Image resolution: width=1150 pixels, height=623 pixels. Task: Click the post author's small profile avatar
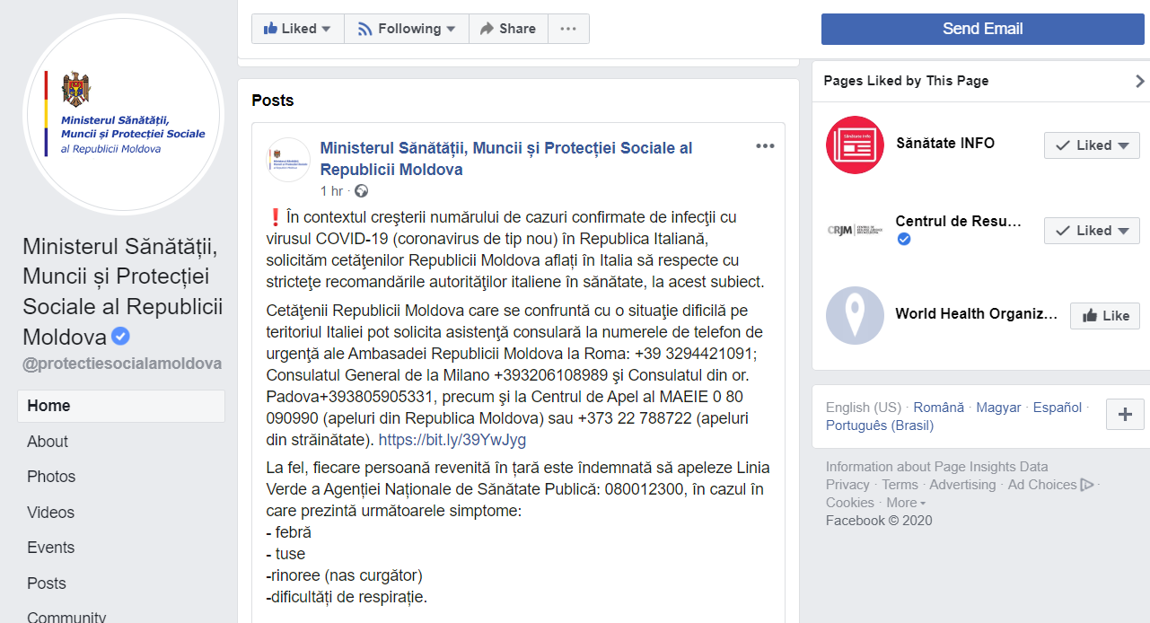point(288,160)
